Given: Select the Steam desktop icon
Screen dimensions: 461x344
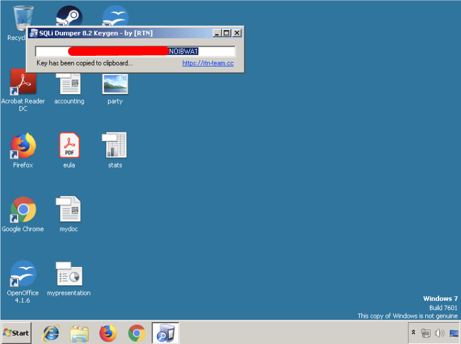Looking at the screenshot, I should [69, 16].
